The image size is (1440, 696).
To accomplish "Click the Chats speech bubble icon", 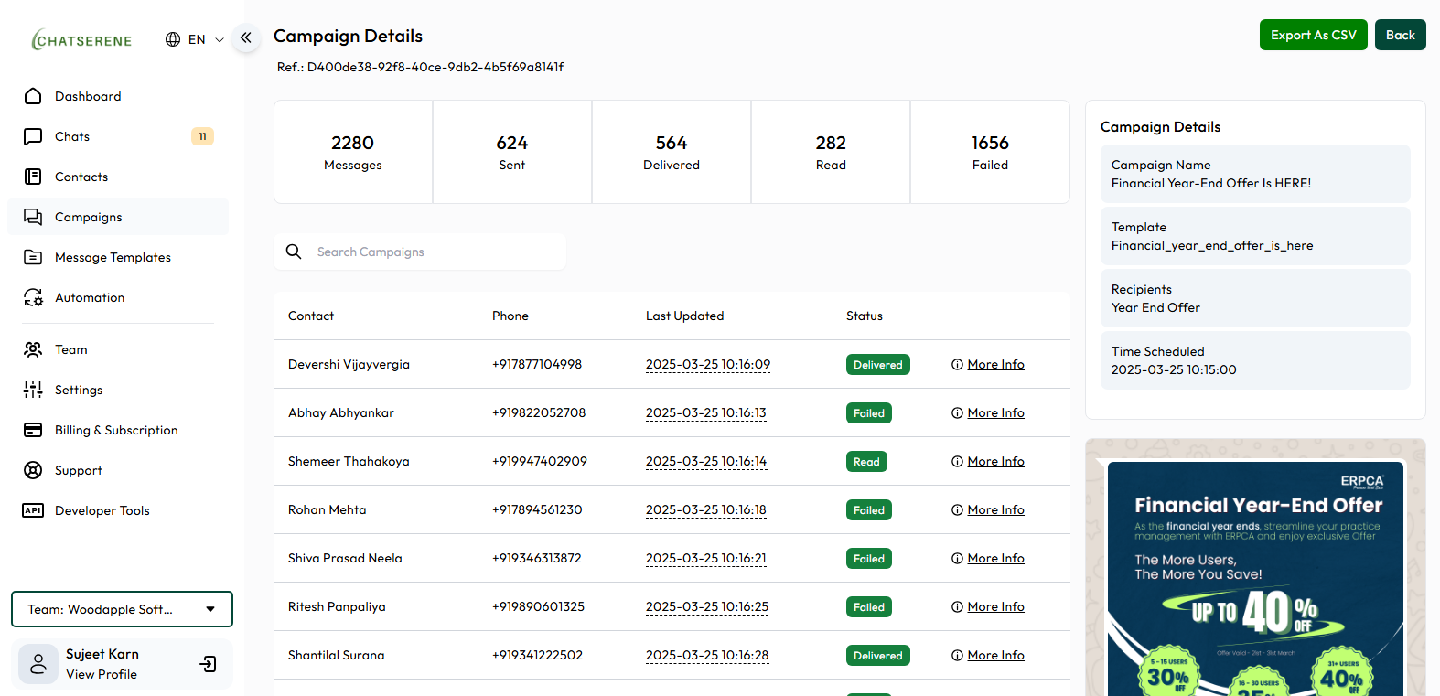I will pyautogui.click(x=33, y=136).
